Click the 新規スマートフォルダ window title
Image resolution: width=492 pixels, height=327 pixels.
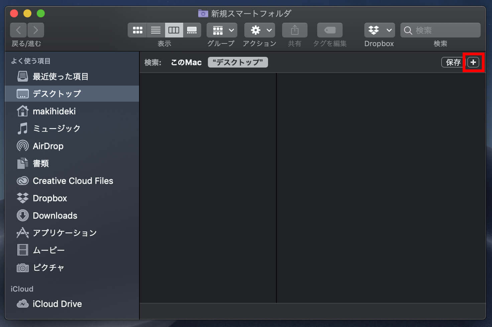click(251, 13)
